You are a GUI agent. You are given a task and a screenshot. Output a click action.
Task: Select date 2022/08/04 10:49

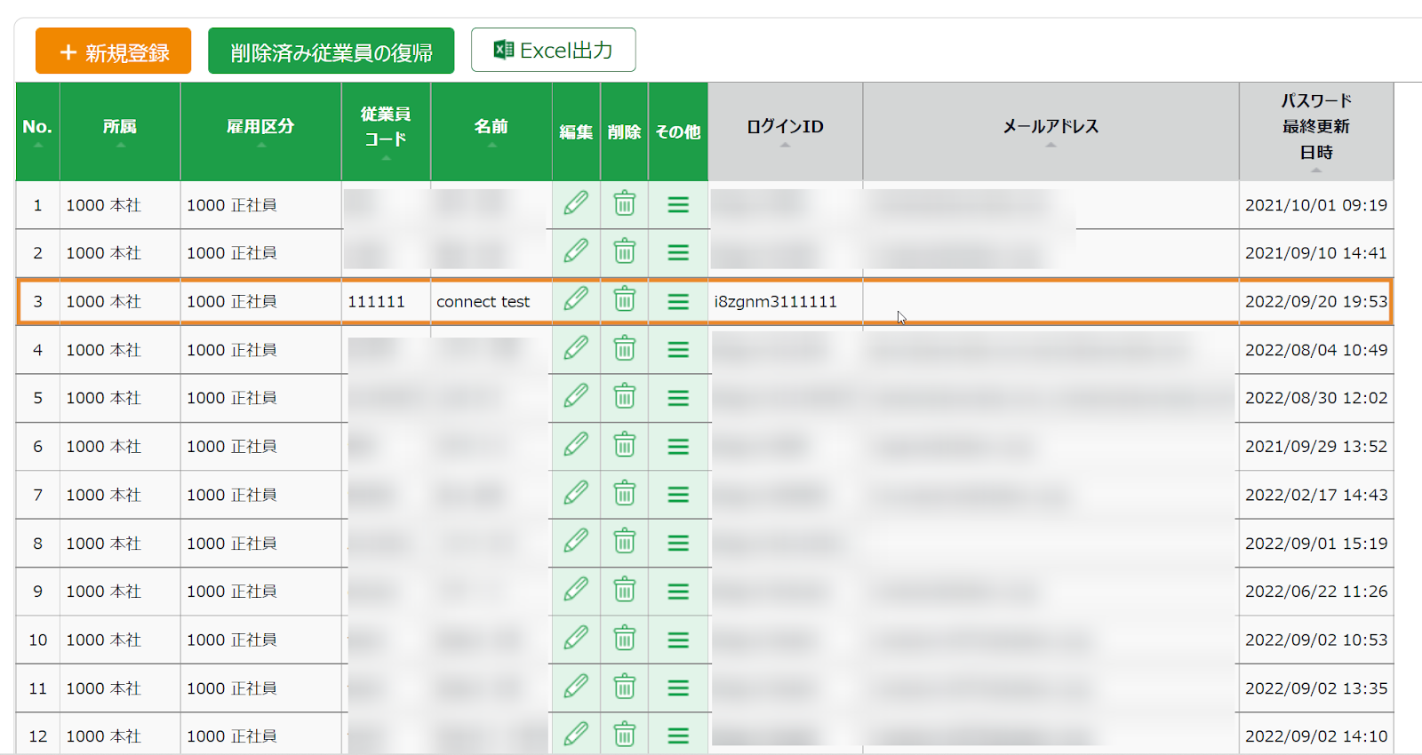click(x=1315, y=350)
